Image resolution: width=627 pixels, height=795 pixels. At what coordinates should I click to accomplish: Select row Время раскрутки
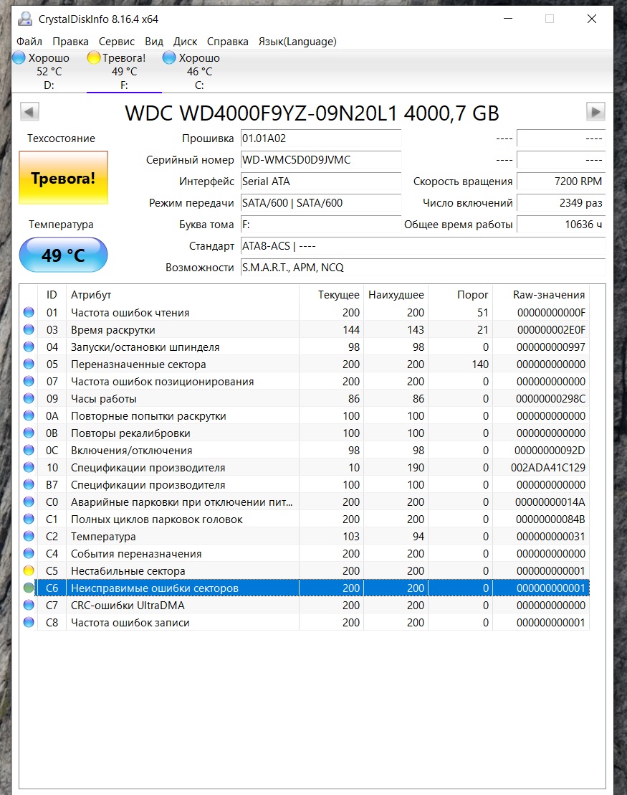click(305, 329)
